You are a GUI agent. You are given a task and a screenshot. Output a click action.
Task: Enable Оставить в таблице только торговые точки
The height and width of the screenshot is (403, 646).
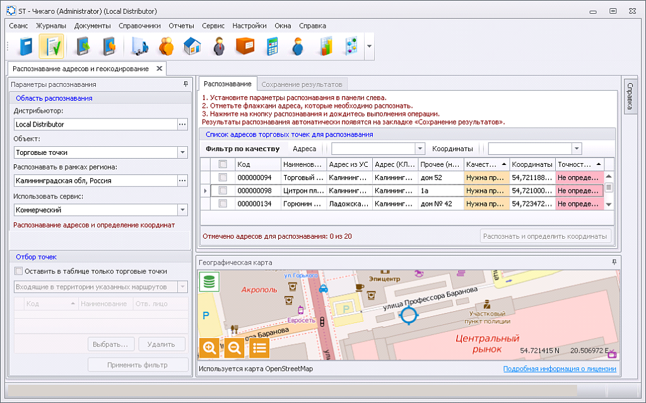click(18, 271)
